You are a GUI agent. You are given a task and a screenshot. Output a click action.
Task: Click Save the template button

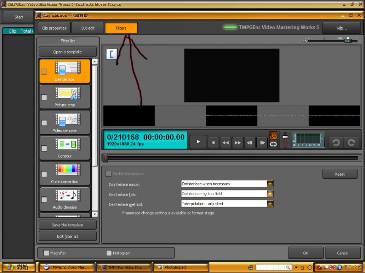tap(68, 225)
